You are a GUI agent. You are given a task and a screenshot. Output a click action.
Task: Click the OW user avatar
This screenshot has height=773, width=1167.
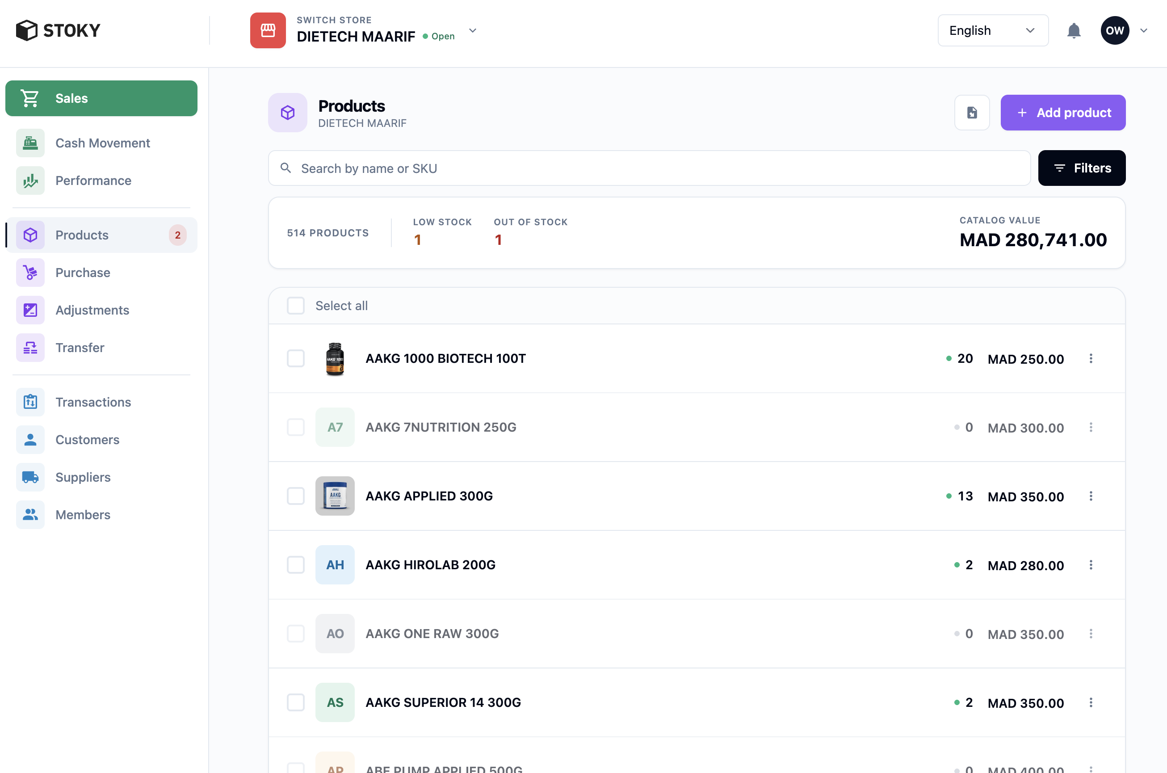coord(1115,30)
